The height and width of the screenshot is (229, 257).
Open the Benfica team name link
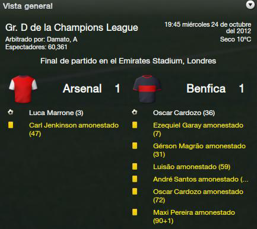[206, 88]
